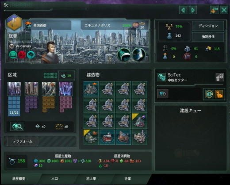The width and height of the screenshot is (230, 185).
Task: Toggle the sector automation gear icon
Action: 209,94
